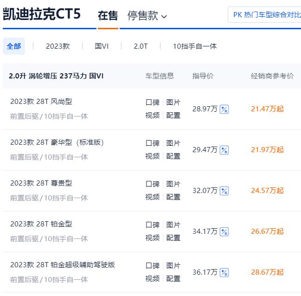Viewport: 301px width, 296px height.
Task: Click the 凯迪拉克CT5 title
Action: pos(42,14)
